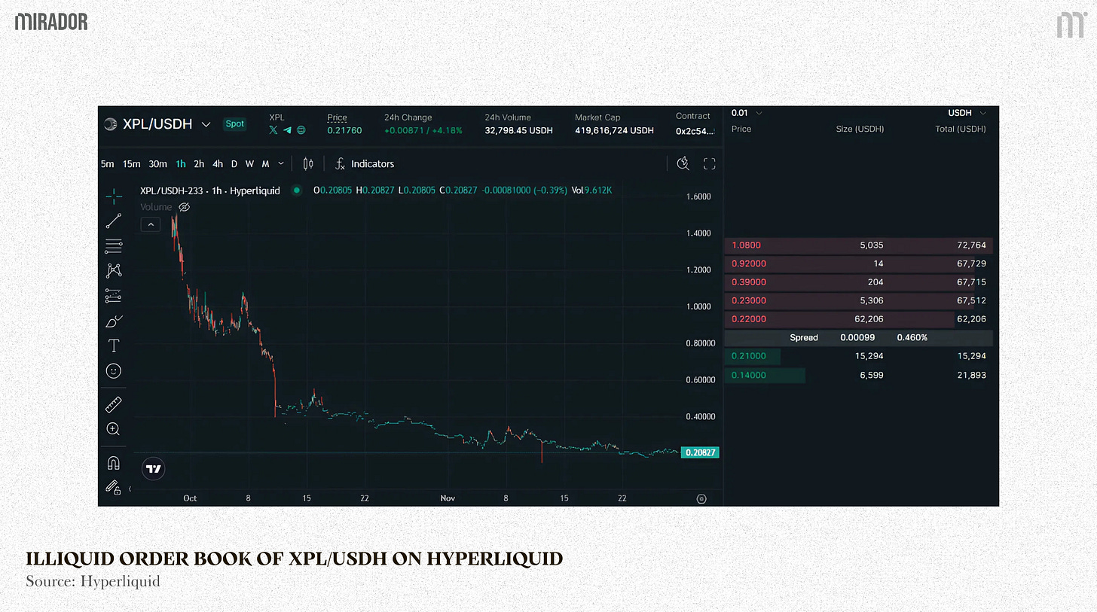Open chart settings gear at axis corner

701,498
